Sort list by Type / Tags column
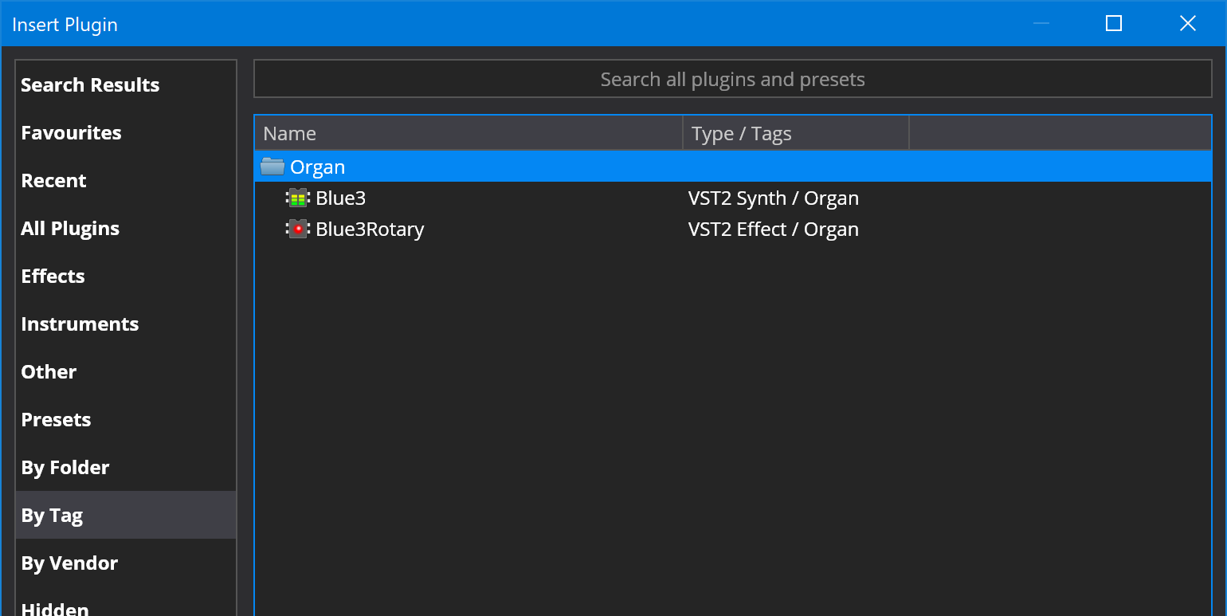This screenshot has width=1227, height=616. point(795,134)
